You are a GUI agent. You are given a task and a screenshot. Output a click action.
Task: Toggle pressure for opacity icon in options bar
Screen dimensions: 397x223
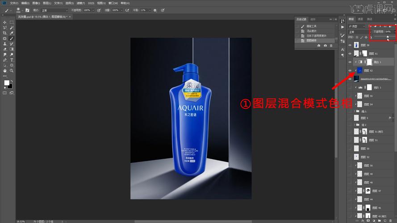[x=99, y=10]
